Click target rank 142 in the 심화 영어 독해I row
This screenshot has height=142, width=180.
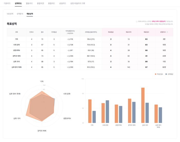pos(129,67)
